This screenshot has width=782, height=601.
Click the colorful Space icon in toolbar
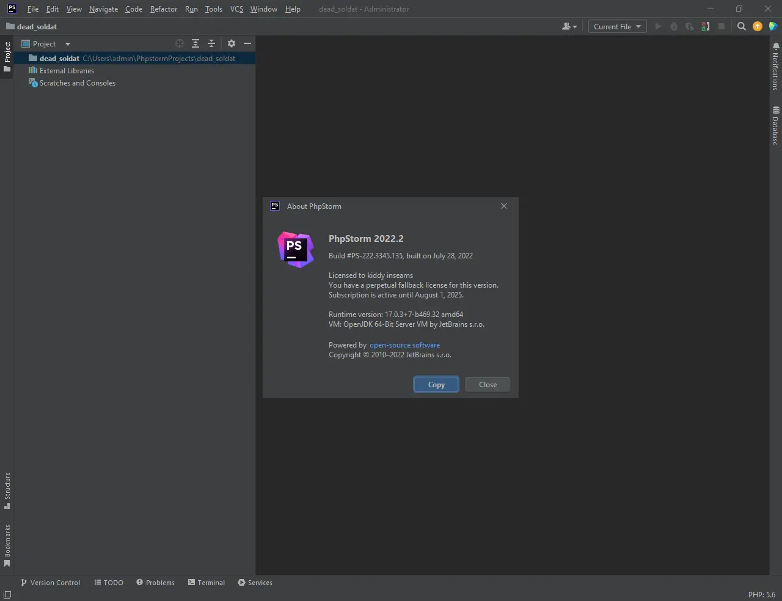(x=773, y=26)
